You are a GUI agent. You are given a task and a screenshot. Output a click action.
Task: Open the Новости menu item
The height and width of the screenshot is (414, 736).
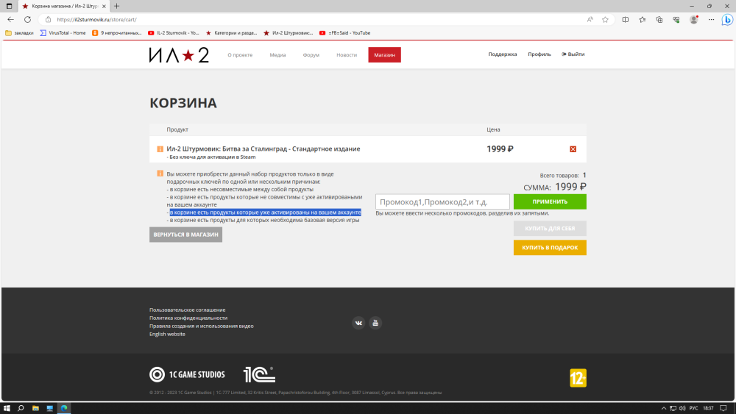347,55
